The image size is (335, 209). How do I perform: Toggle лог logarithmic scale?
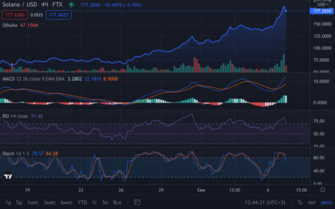click(x=312, y=203)
